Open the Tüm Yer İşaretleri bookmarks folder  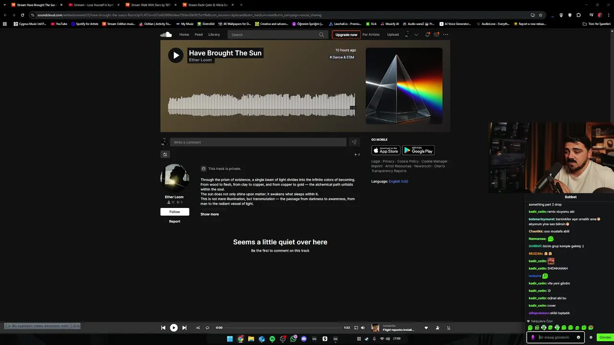point(596,24)
